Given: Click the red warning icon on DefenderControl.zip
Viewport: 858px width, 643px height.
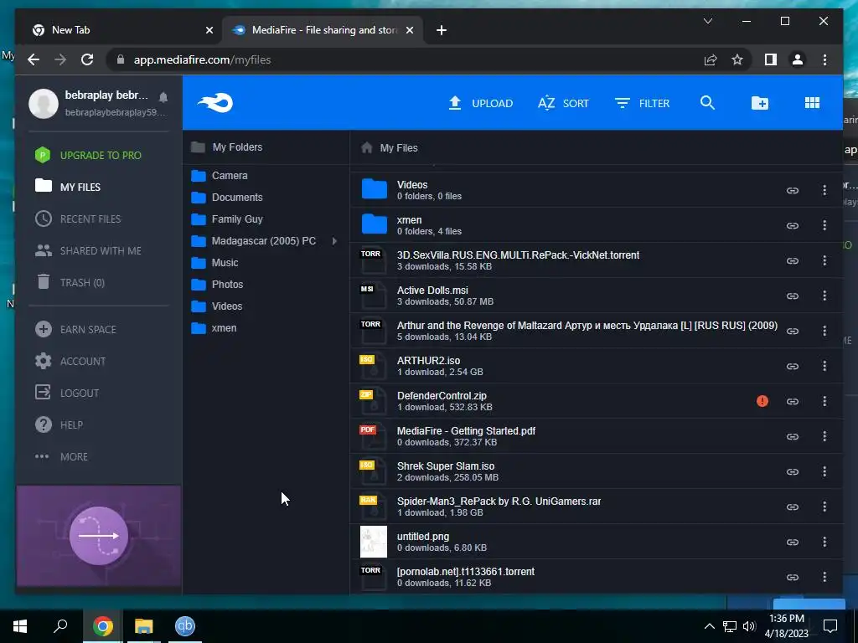Looking at the screenshot, I should tap(762, 401).
